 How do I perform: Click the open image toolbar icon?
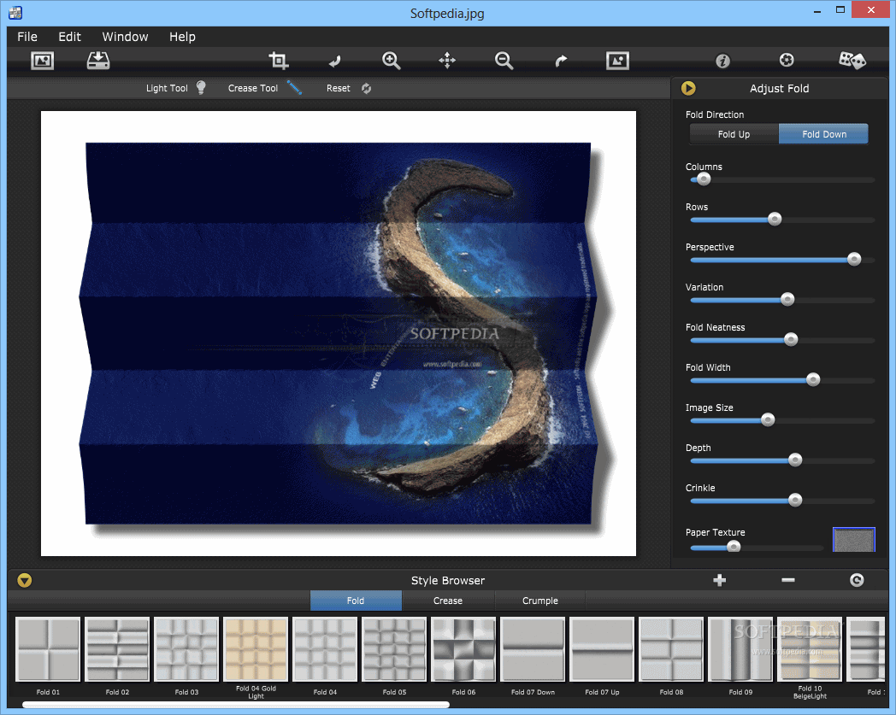42,61
